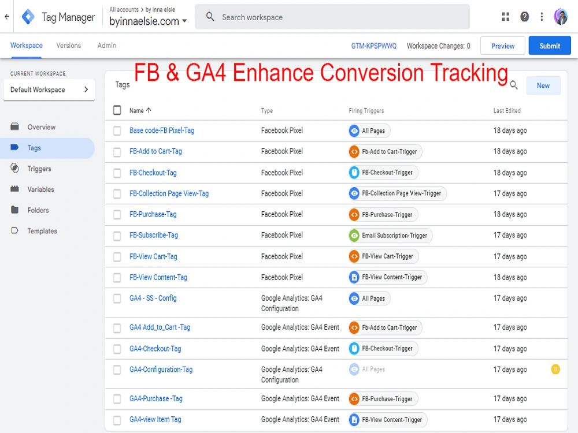Image resolution: width=578 pixels, height=433 pixels.
Task: Click the Overview sidebar icon
Action: 15,126
